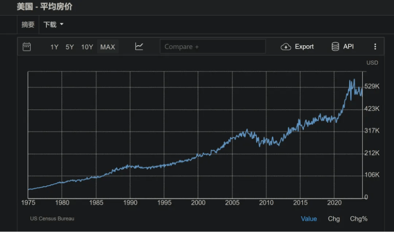This screenshot has width=394, height=232.
Task: Click the line chart type icon
Action: click(x=139, y=46)
